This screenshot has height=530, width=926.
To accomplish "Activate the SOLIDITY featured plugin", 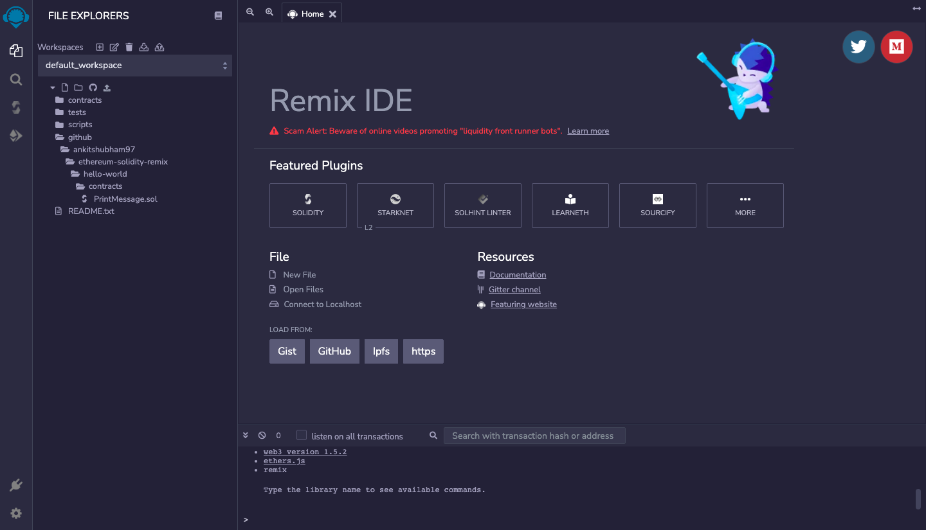I will tap(308, 206).
